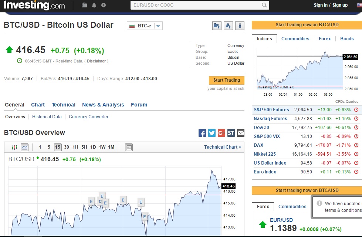This screenshot has height=237, width=362.
Task: Switch sidebar to Commodities tab beside Indices
Action: click(x=295, y=39)
